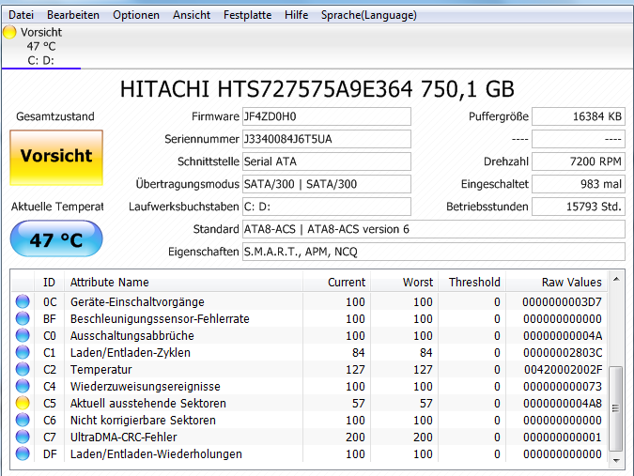Click raw value 00420002002F
The width and height of the screenshot is (634, 476).
(x=563, y=369)
